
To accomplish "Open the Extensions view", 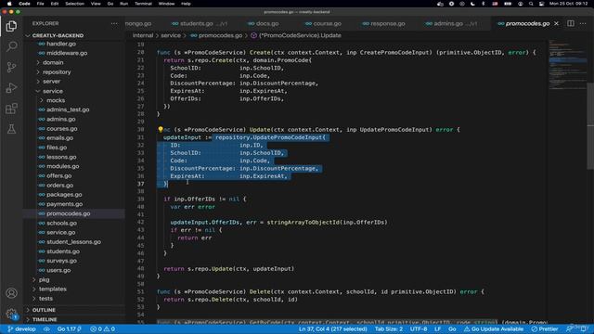I will click(11, 109).
